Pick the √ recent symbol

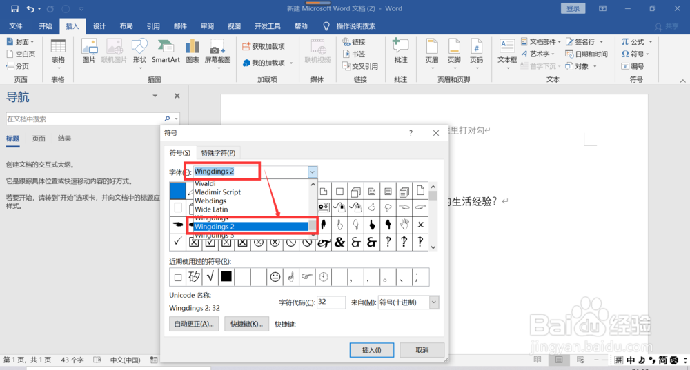(210, 277)
